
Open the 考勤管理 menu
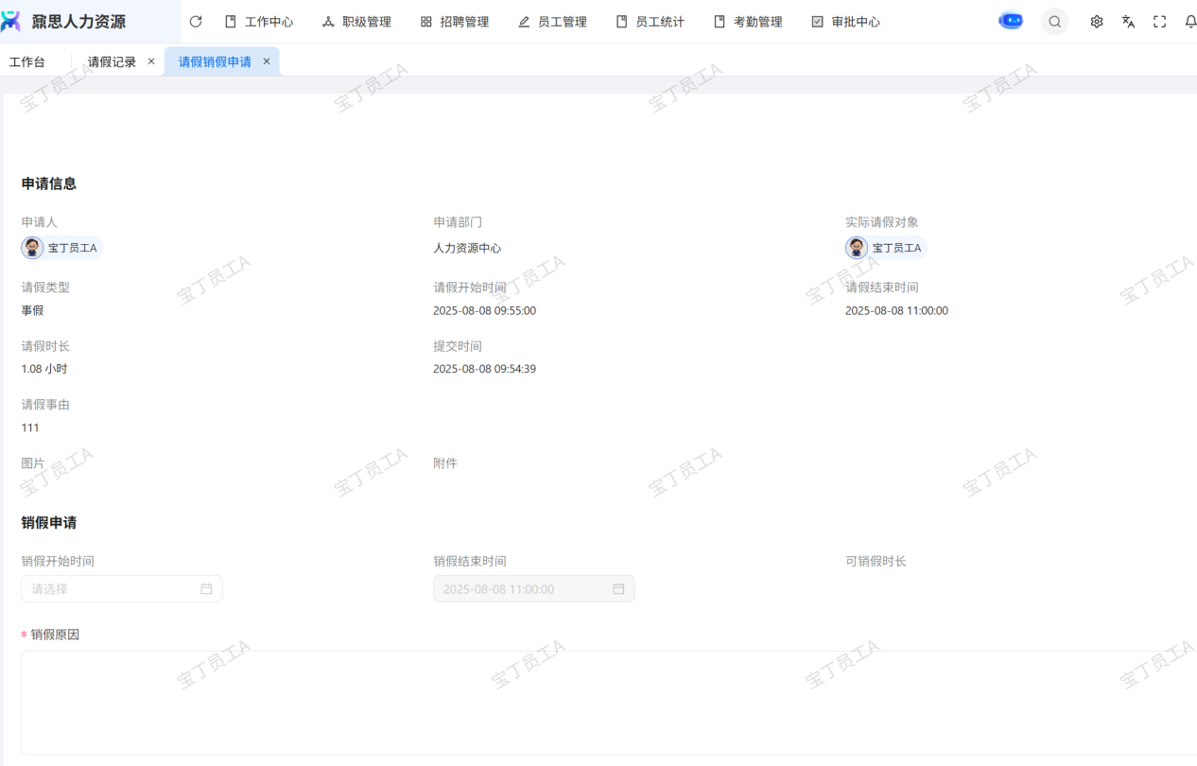[x=748, y=22]
